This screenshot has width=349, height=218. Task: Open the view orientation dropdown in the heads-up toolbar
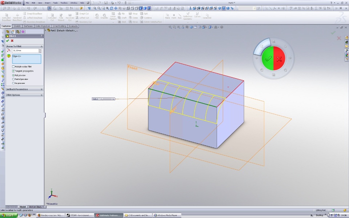(206, 27)
